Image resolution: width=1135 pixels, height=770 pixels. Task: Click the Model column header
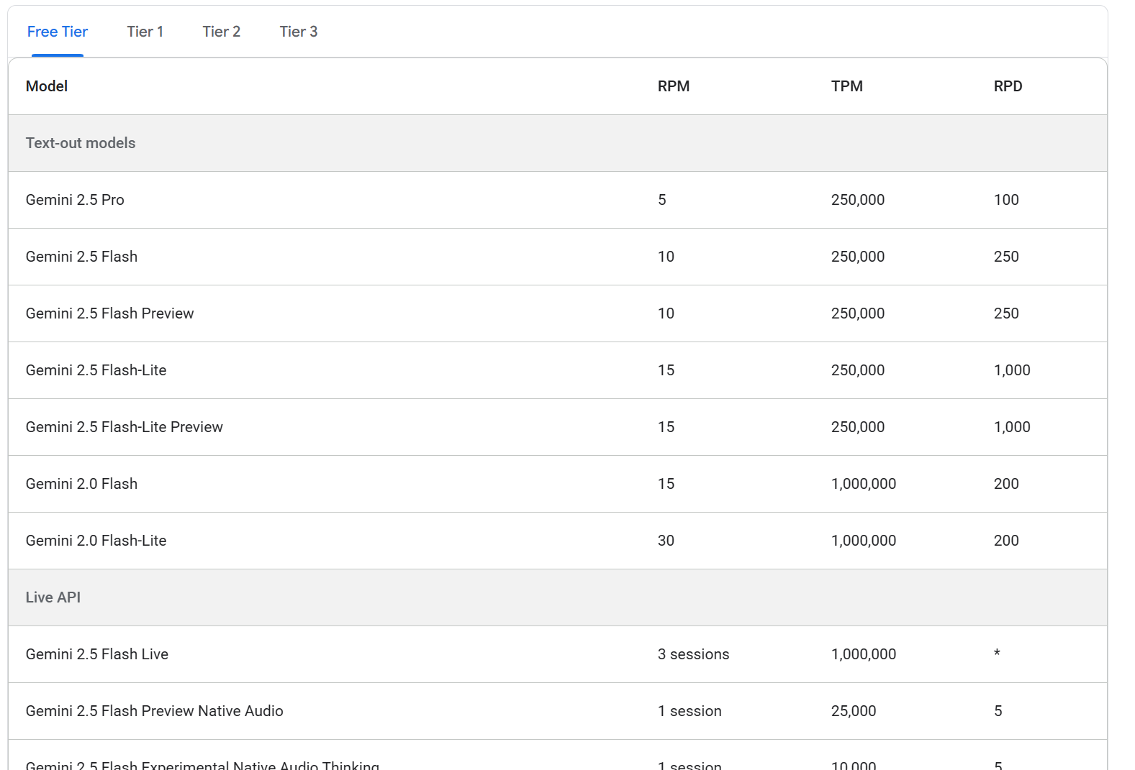(x=47, y=86)
